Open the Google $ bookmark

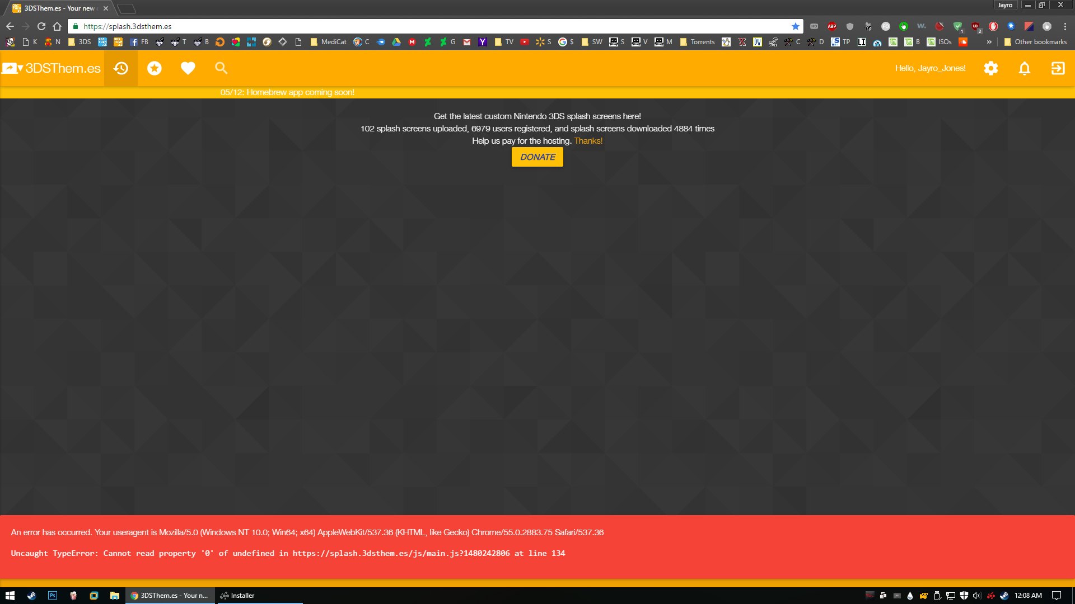coord(566,42)
